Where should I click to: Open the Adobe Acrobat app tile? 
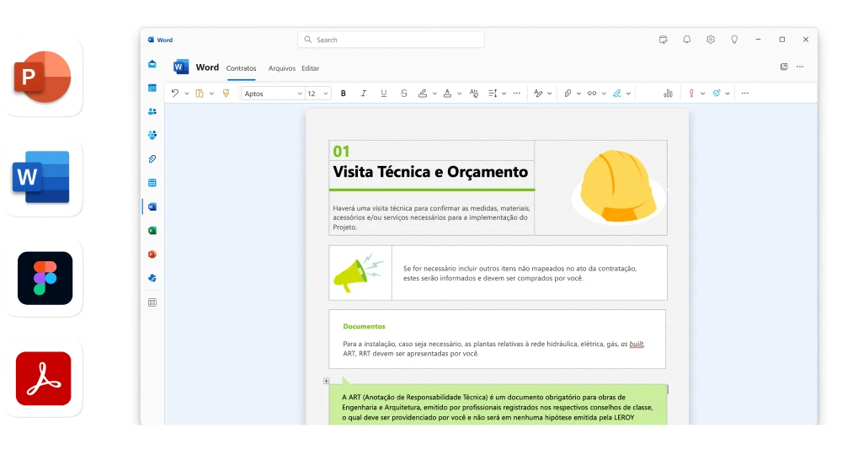43,378
